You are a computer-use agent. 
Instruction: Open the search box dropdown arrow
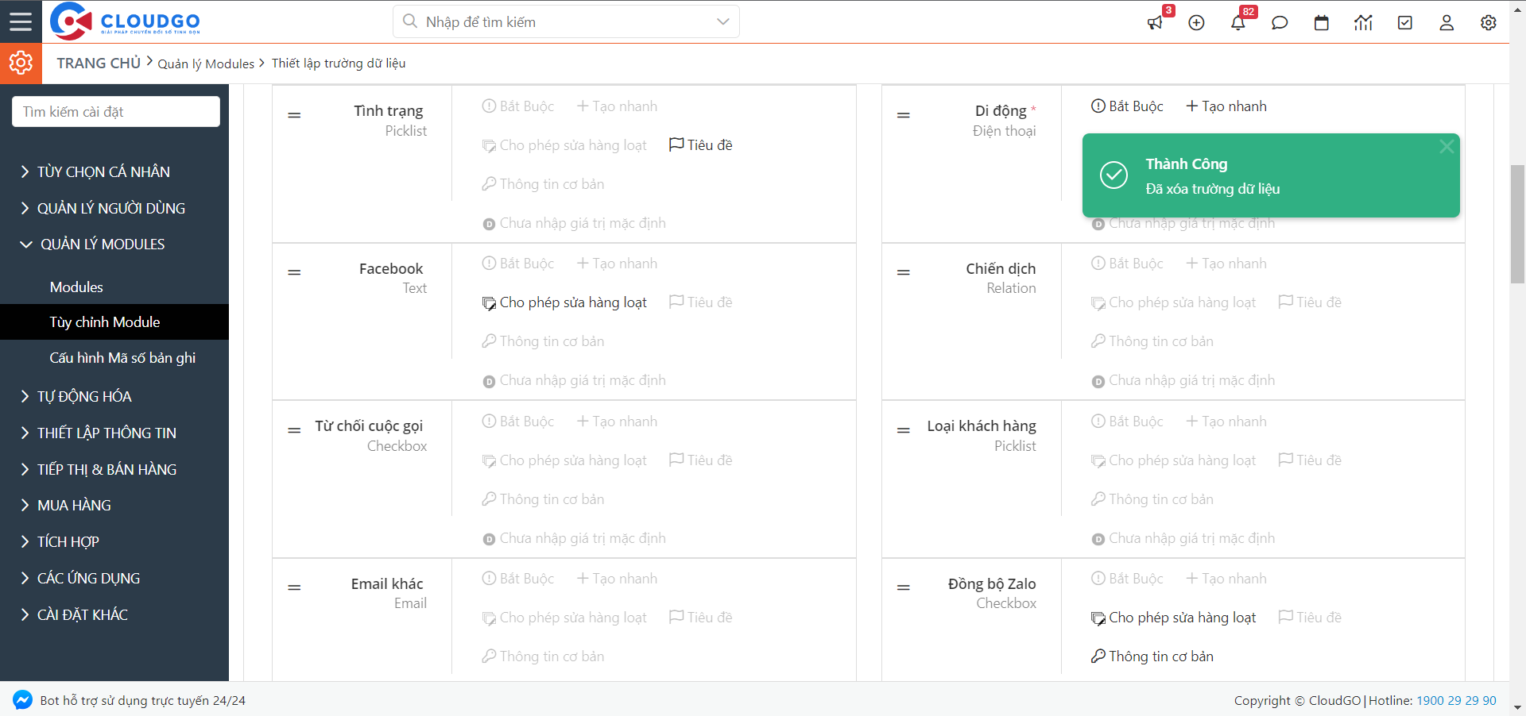tap(722, 21)
